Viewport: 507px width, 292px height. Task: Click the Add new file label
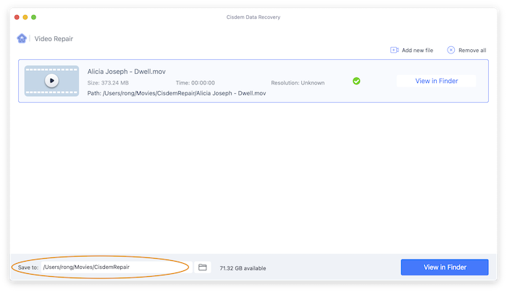pos(417,50)
